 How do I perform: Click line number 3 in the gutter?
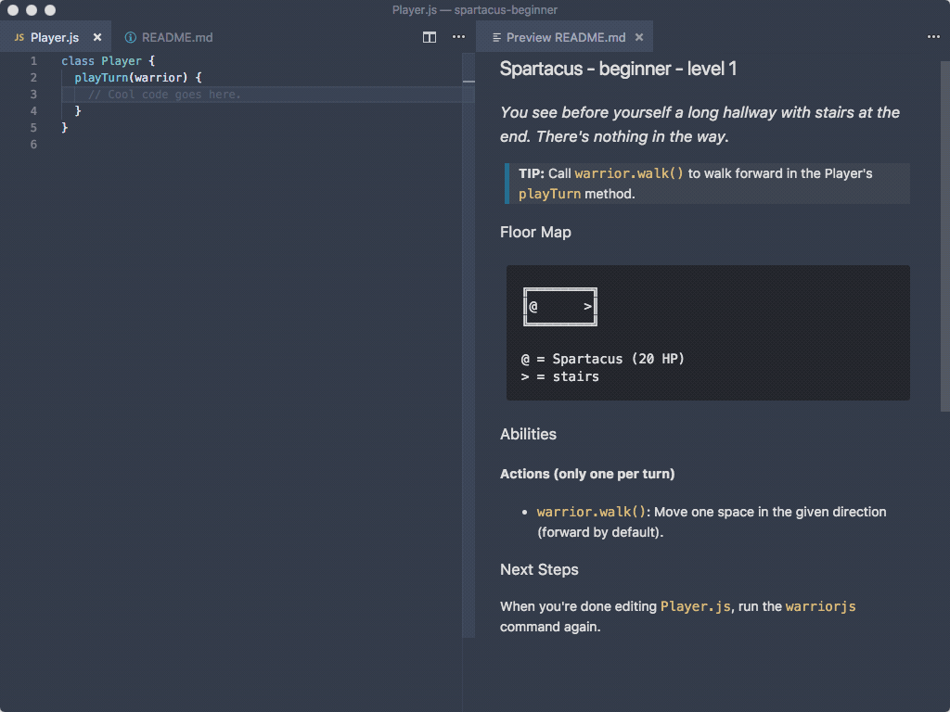pyautogui.click(x=33, y=95)
